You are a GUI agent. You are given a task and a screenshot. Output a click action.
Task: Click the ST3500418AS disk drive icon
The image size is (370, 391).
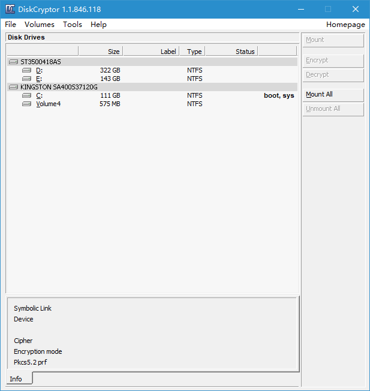point(14,62)
